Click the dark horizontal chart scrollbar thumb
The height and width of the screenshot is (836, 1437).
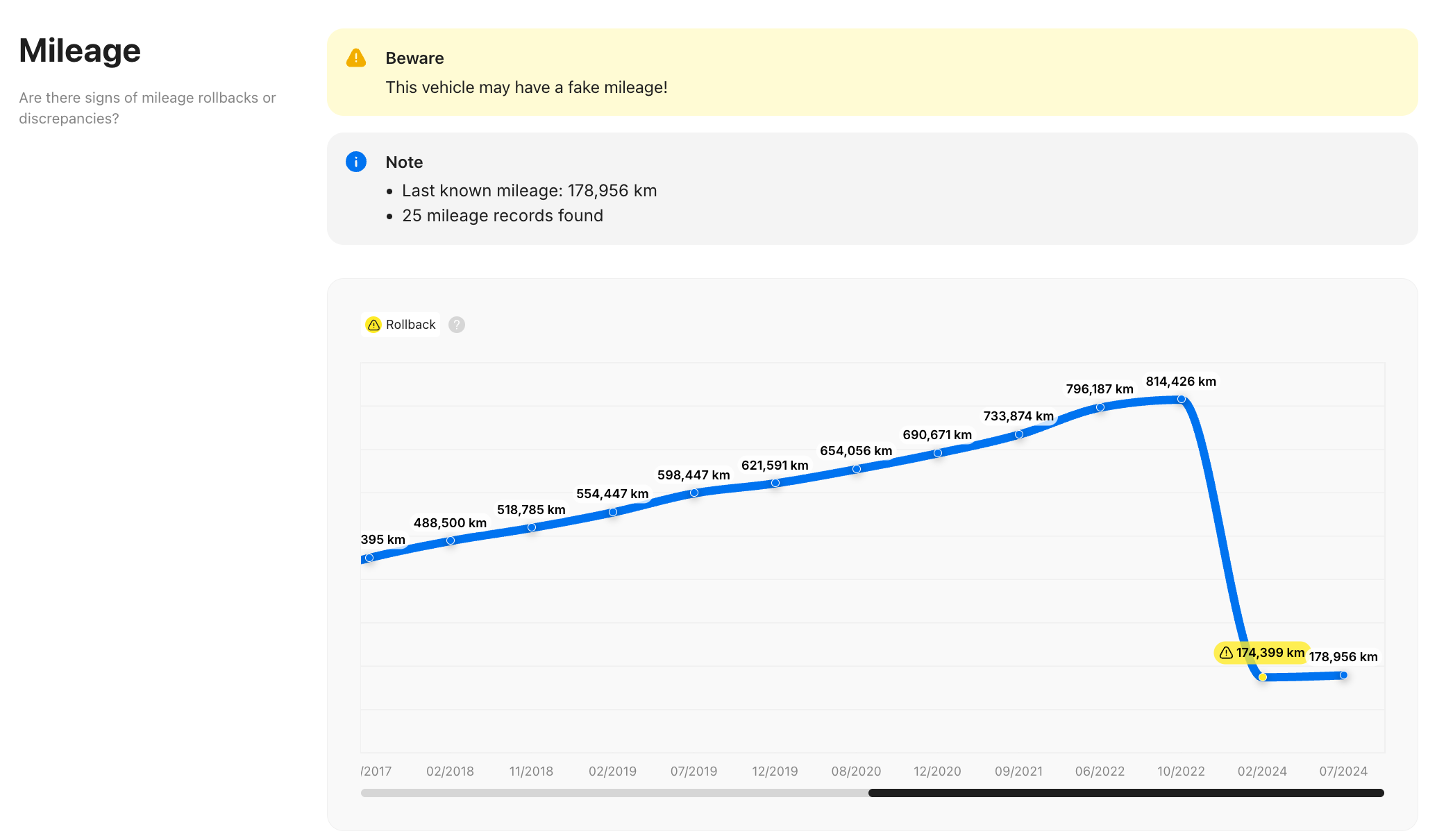click(x=1125, y=793)
